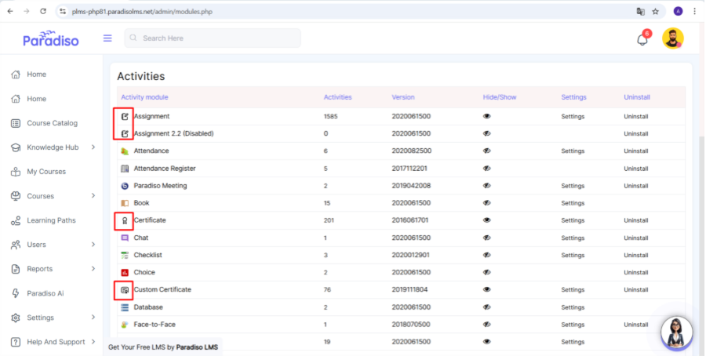
Task: Click the Assignment module icon
Action: 124,116
